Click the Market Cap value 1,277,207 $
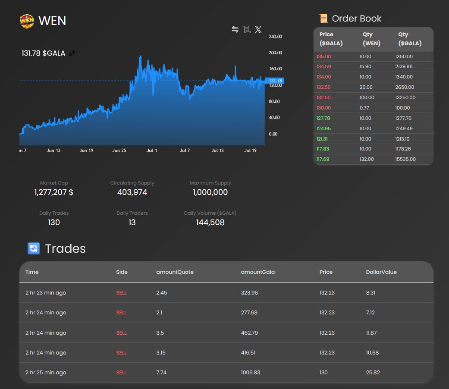This screenshot has height=389, width=449. click(54, 192)
